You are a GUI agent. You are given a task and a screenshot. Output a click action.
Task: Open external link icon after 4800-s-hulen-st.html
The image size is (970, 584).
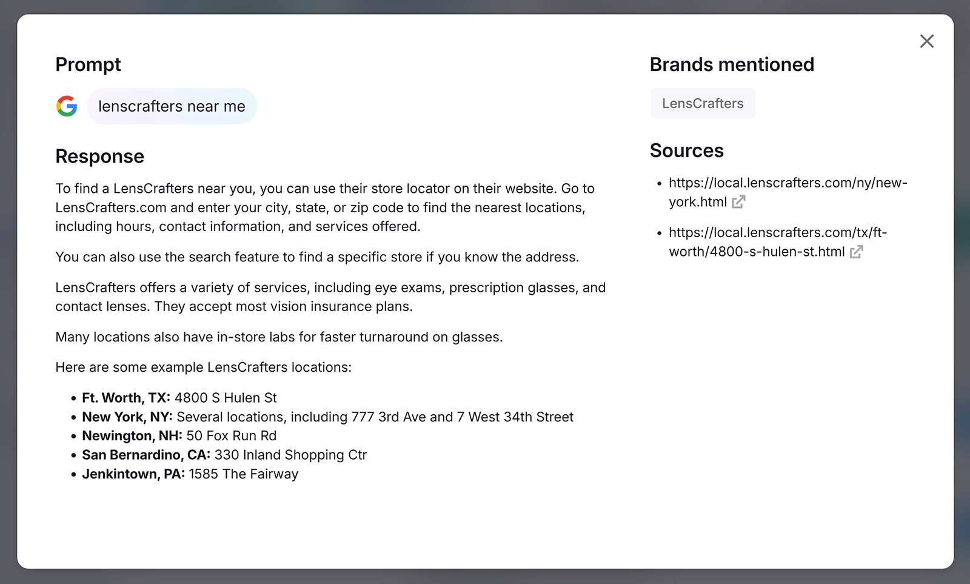856,252
